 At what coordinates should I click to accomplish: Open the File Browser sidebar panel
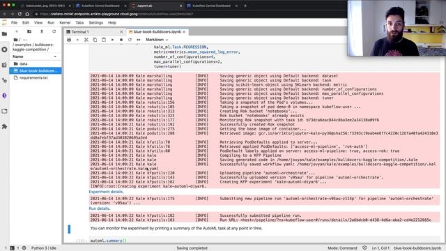(4, 34)
